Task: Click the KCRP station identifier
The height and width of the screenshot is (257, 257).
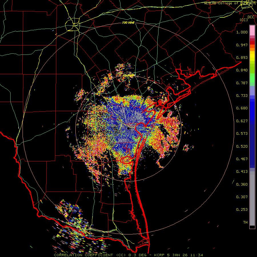Action: tap(160, 255)
